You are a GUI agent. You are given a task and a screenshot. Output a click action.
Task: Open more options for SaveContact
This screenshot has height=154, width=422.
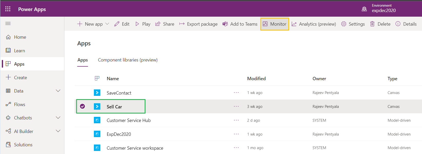coord(236,93)
